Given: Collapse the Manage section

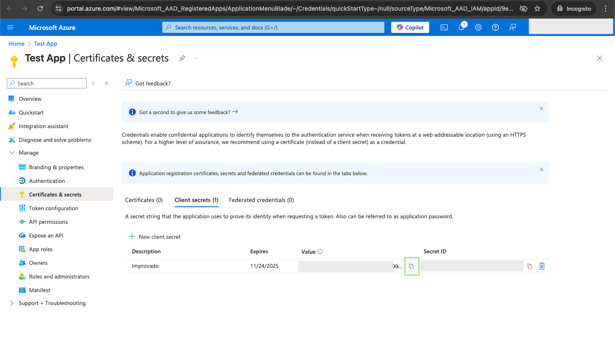Looking at the screenshot, I should tap(12, 153).
